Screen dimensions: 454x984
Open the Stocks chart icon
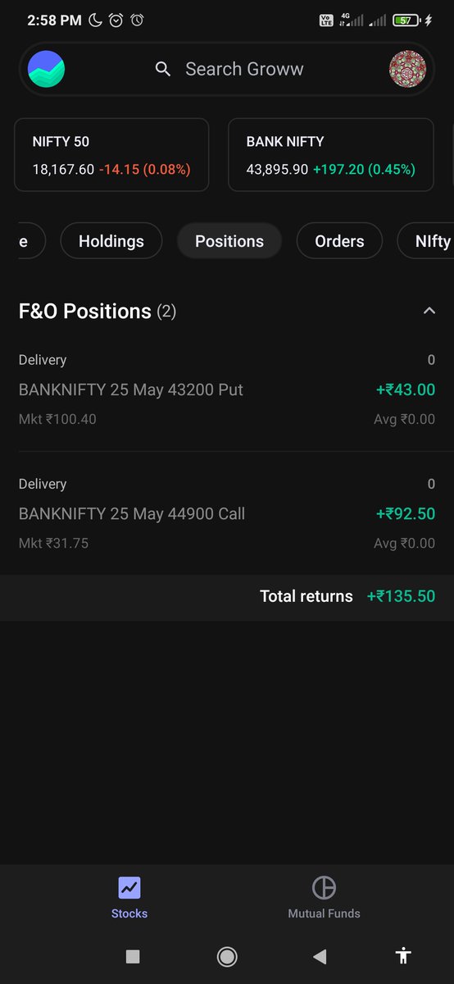point(129,887)
